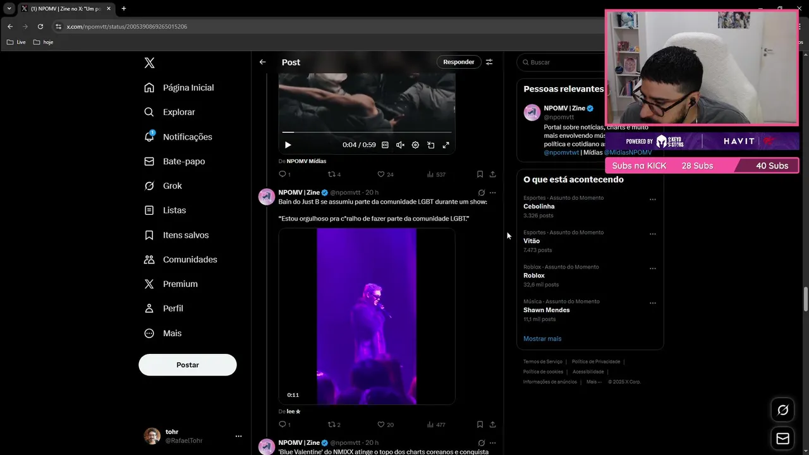Open the Premium page
The image size is (809, 455).
(171, 284)
